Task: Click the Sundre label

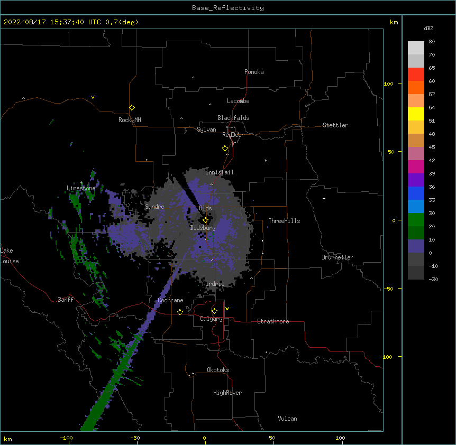Action: (154, 207)
